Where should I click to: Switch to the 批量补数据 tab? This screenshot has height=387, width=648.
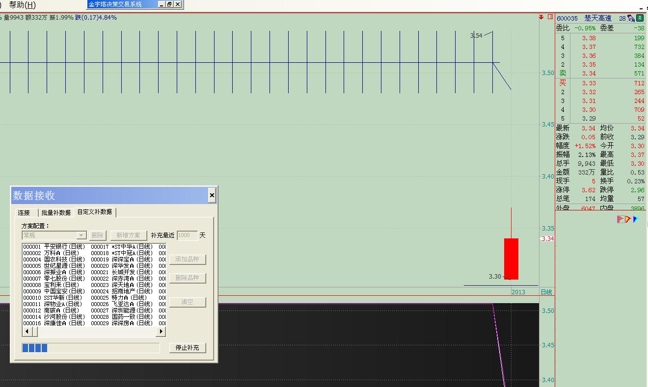56,212
